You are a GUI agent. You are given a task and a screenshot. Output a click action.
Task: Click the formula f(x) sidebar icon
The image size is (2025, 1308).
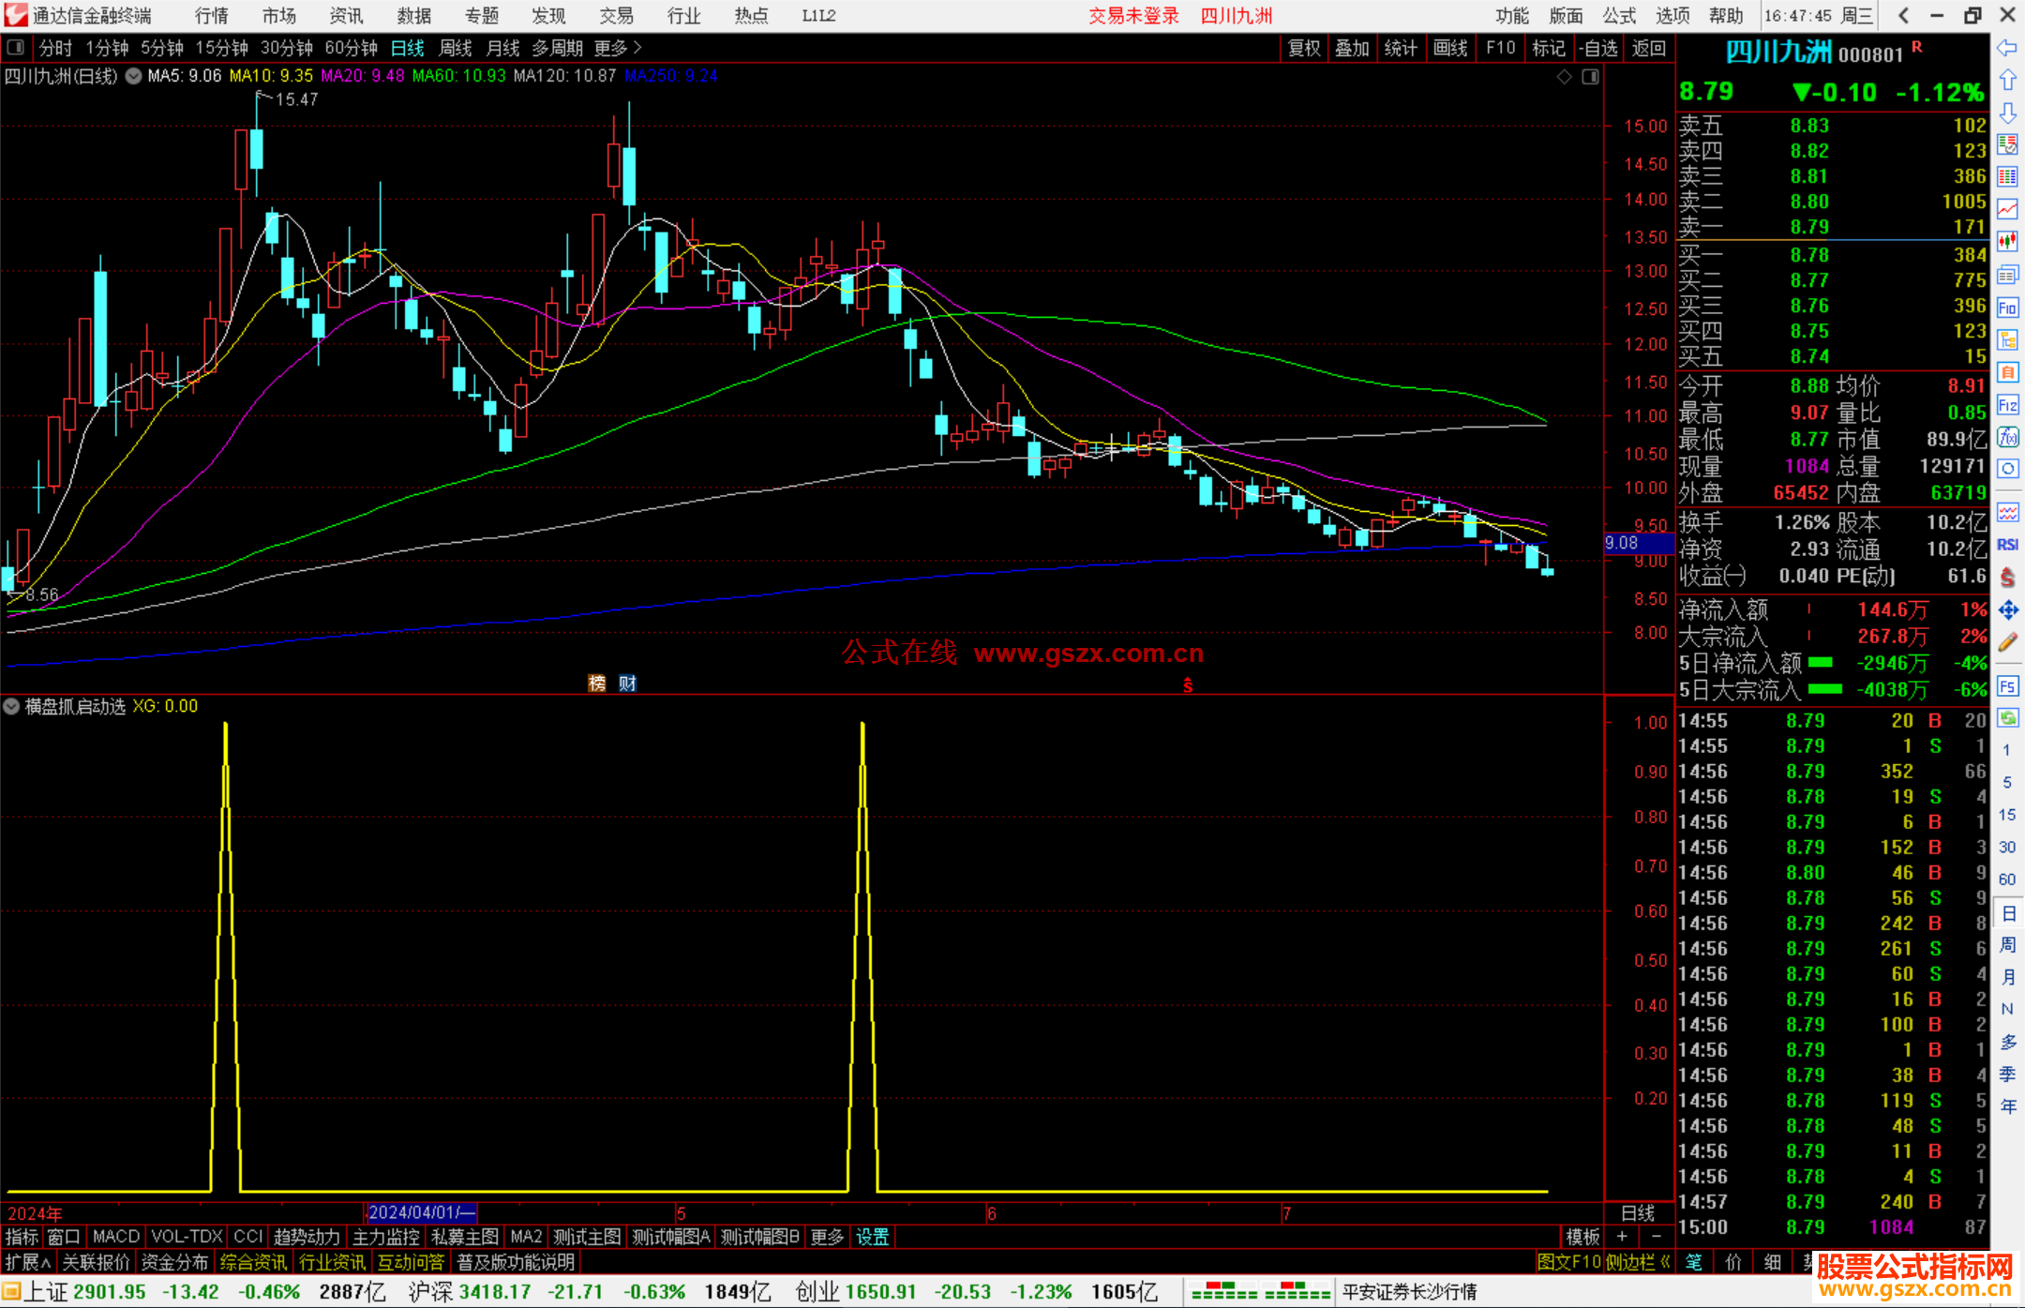coord(2007,437)
